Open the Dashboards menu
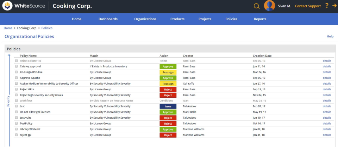Screen dimensions: 338x147 coord(108,19)
